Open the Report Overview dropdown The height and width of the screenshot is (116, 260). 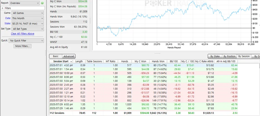24,3
